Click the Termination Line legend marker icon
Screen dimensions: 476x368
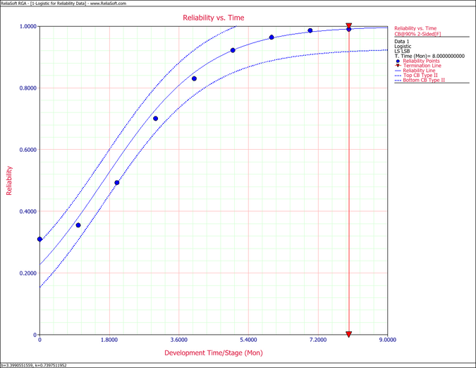click(398, 66)
